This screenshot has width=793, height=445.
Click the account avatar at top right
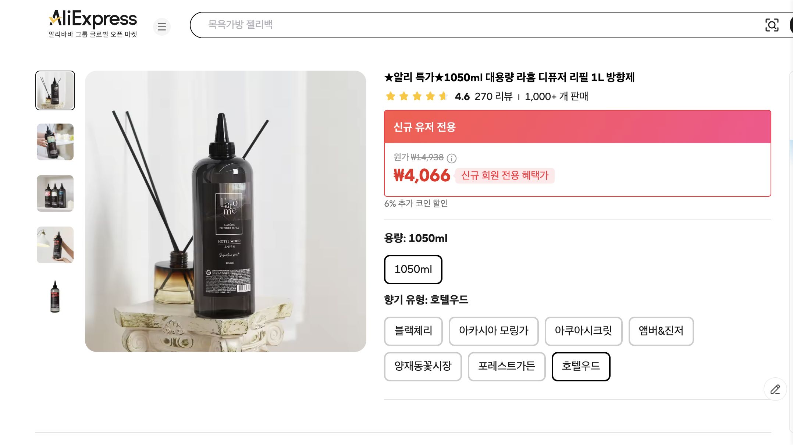coord(791,25)
